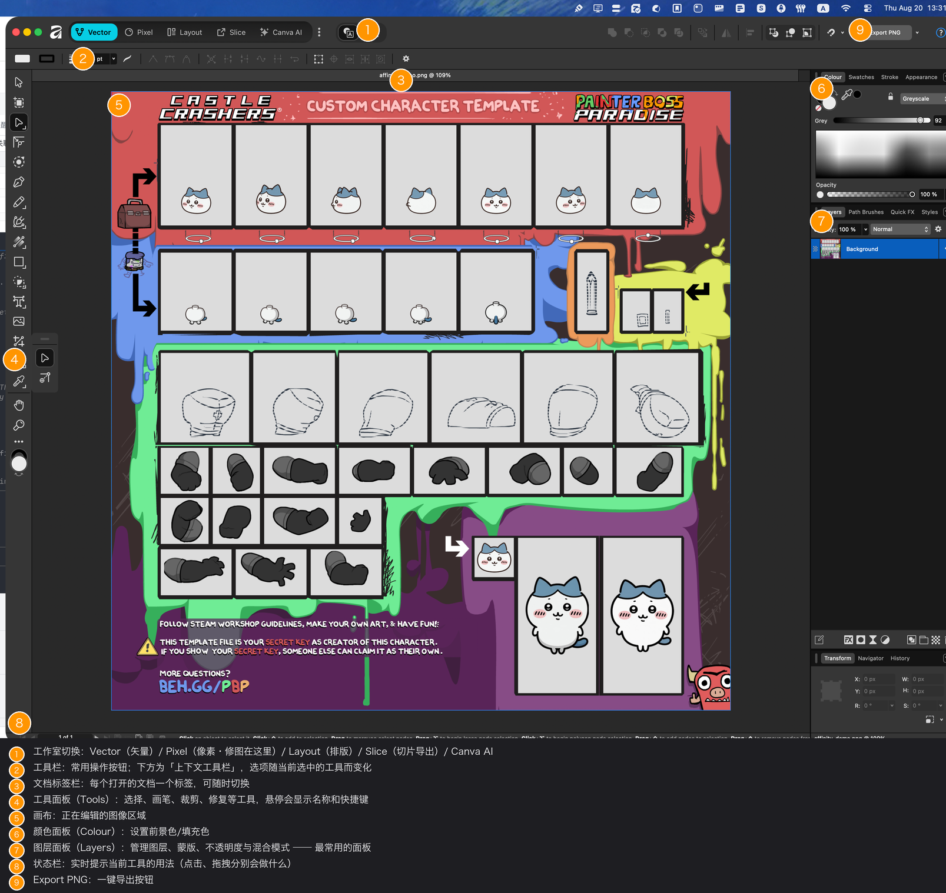
Task: Open the shear S value dropdown
Action: [941, 705]
